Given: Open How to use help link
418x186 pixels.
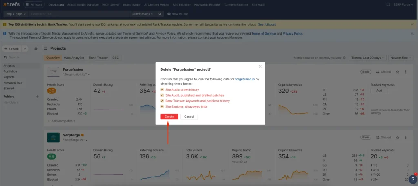Looking at the screenshot, I should point(178,14).
